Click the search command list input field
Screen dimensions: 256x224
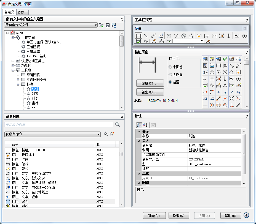pos(58,125)
